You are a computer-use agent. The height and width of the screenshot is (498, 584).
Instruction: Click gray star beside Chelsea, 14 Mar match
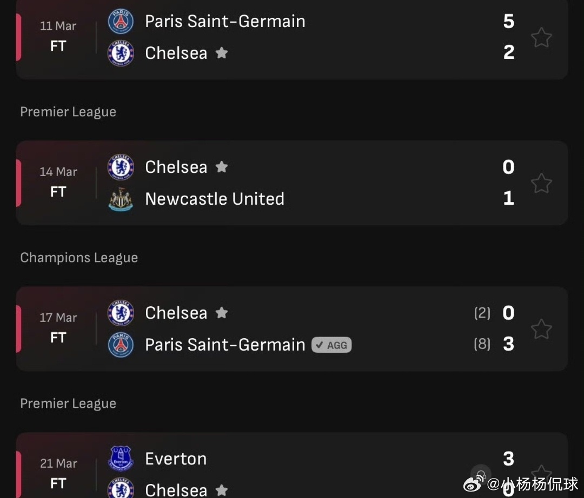click(x=222, y=167)
